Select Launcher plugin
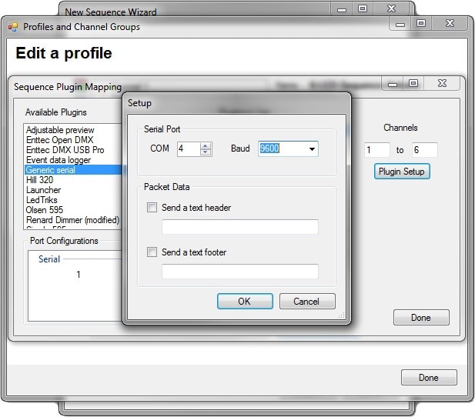 coord(72,190)
